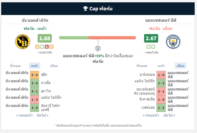Click the first W badge under Manchester City rating
This screenshot has height=133, width=197.
point(148,47)
